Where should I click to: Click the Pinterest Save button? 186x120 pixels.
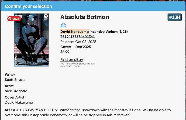click(x=14, y=19)
